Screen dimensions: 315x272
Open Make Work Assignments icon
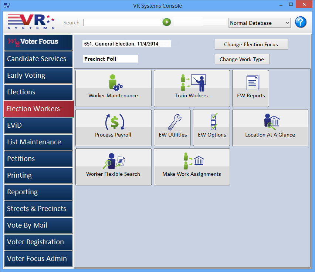tap(194, 161)
